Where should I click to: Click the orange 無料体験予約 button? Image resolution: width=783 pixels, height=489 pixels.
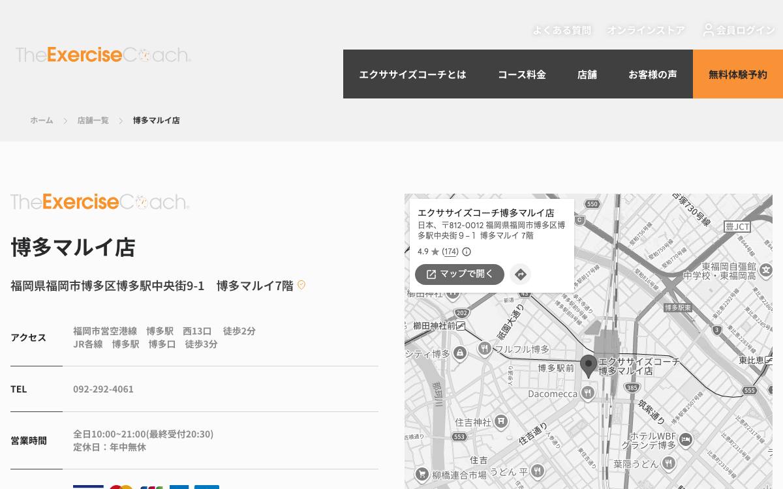coord(738,74)
